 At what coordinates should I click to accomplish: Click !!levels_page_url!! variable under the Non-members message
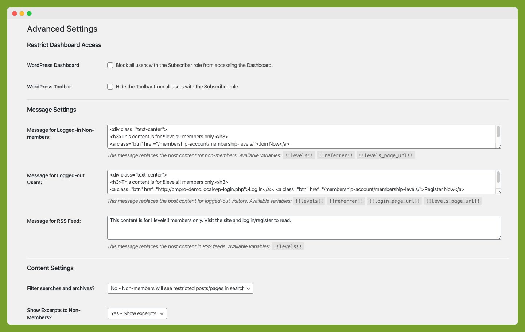386,155
